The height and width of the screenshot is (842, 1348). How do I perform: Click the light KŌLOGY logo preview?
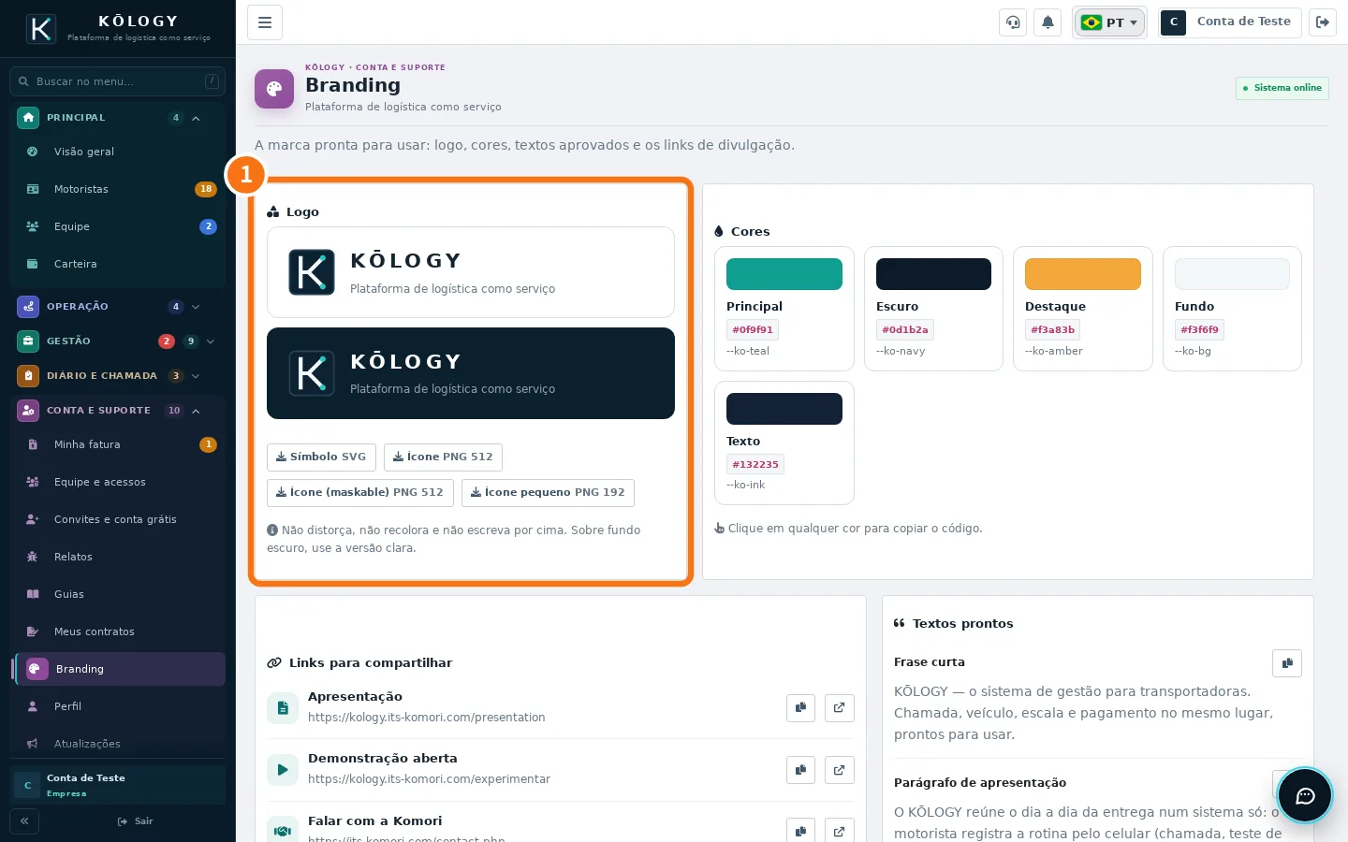(471, 272)
